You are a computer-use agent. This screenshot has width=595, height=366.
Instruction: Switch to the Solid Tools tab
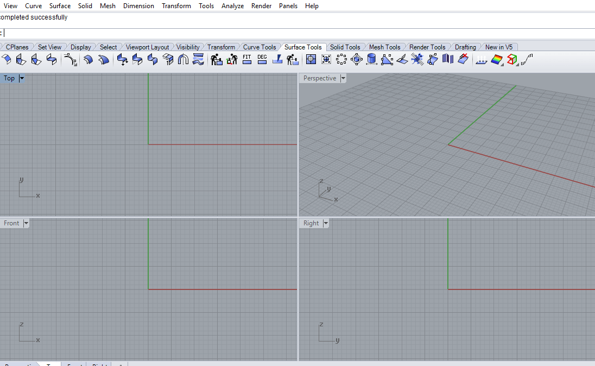(345, 47)
